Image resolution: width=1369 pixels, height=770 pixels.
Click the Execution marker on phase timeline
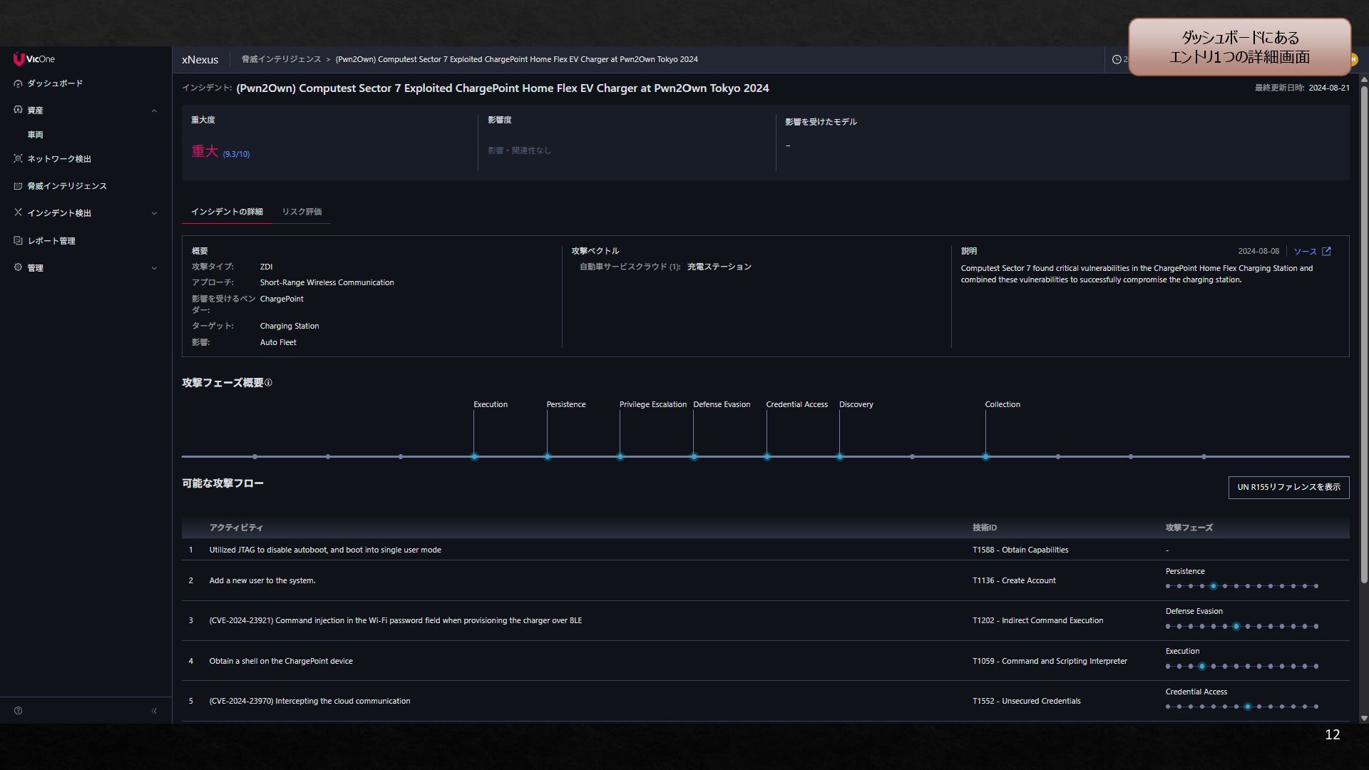tap(474, 456)
